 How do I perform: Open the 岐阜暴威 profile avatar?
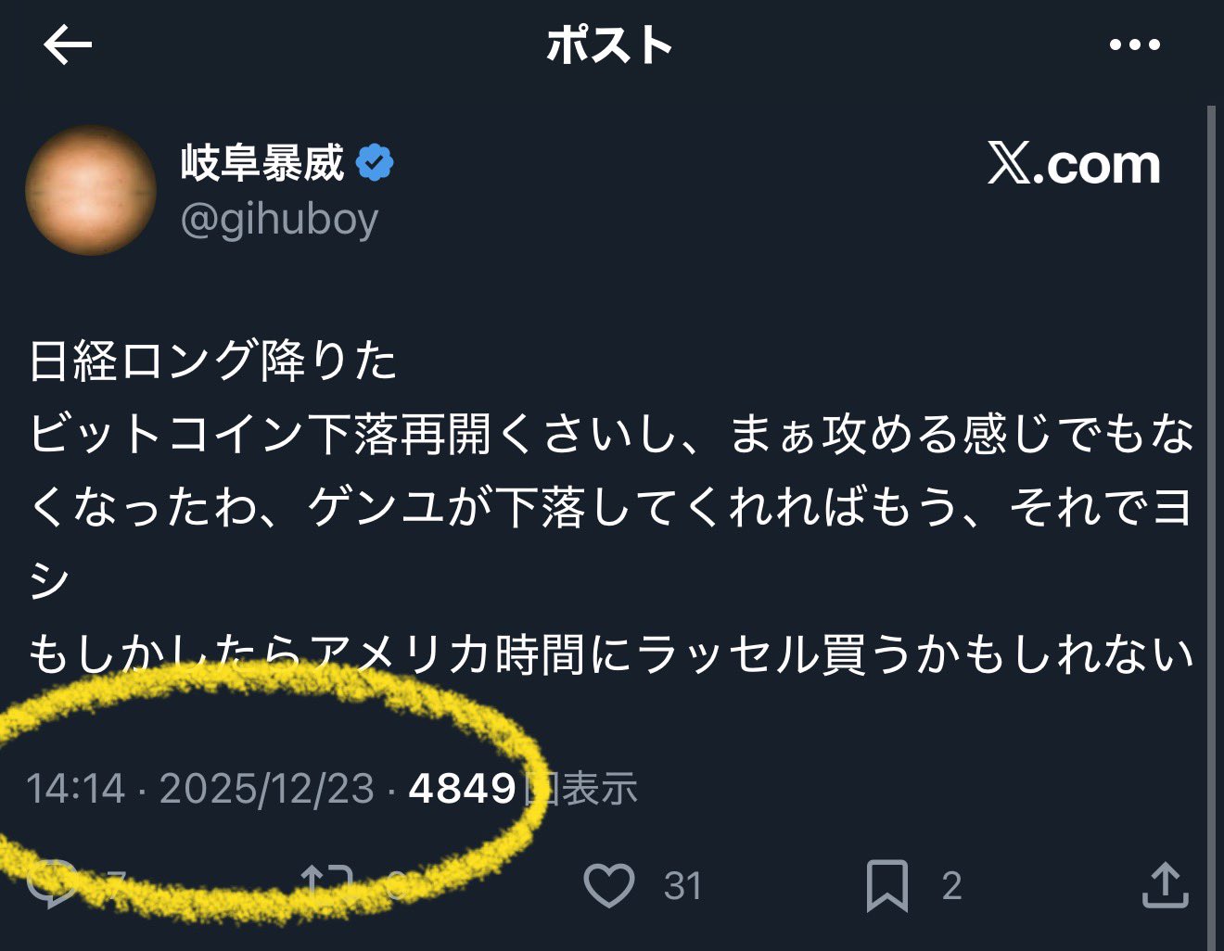point(91,190)
